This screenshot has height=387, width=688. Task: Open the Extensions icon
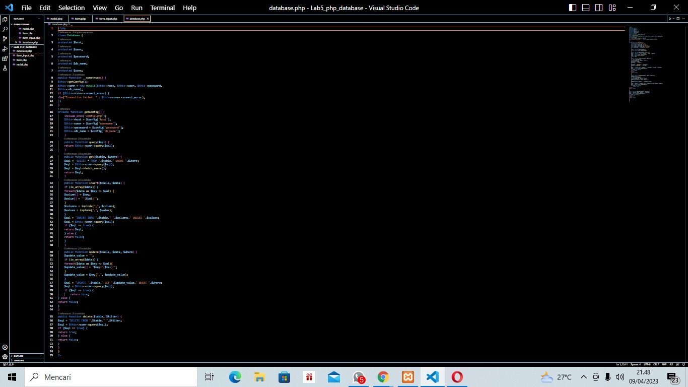(x=5, y=58)
